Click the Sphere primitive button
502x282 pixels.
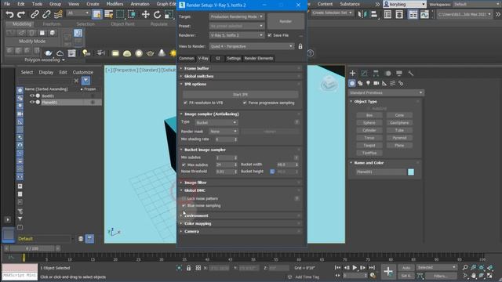(x=369, y=122)
